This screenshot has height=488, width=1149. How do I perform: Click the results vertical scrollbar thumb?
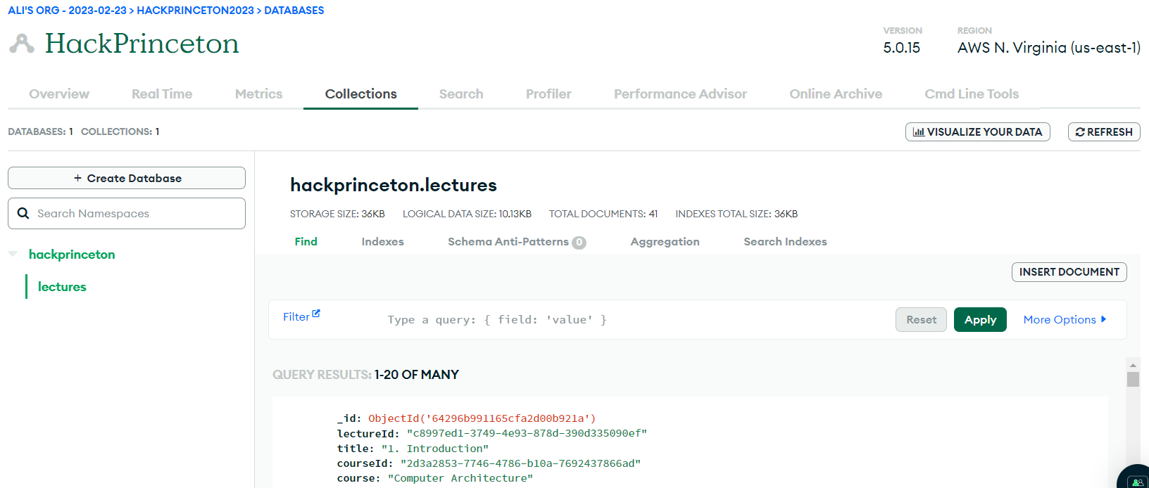[1133, 379]
